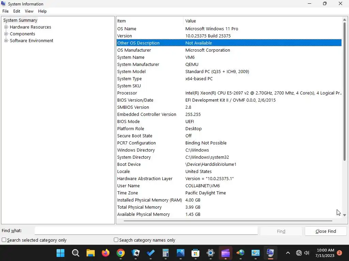This screenshot has height=261, width=349.
Task: Select System Manufacturer 'QEMU' row
Action: [229, 64]
